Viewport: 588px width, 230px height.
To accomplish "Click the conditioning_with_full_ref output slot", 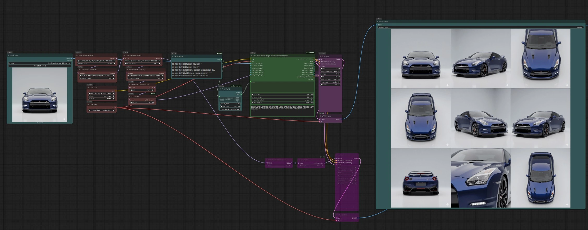I will pyautogui.click(x=314, y=59).
